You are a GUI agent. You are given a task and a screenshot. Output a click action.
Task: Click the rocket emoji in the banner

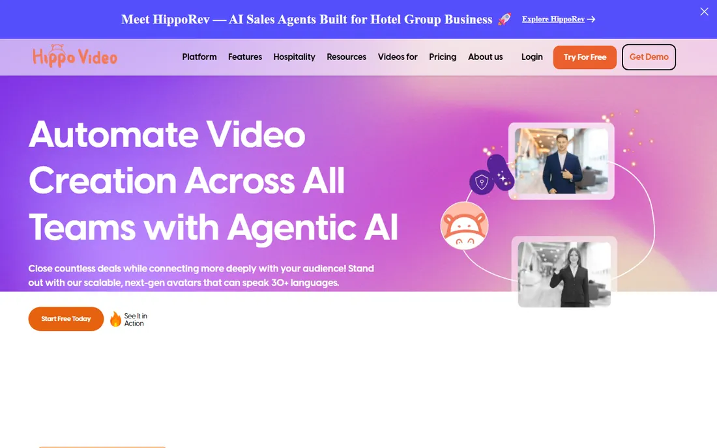(505, 19)
